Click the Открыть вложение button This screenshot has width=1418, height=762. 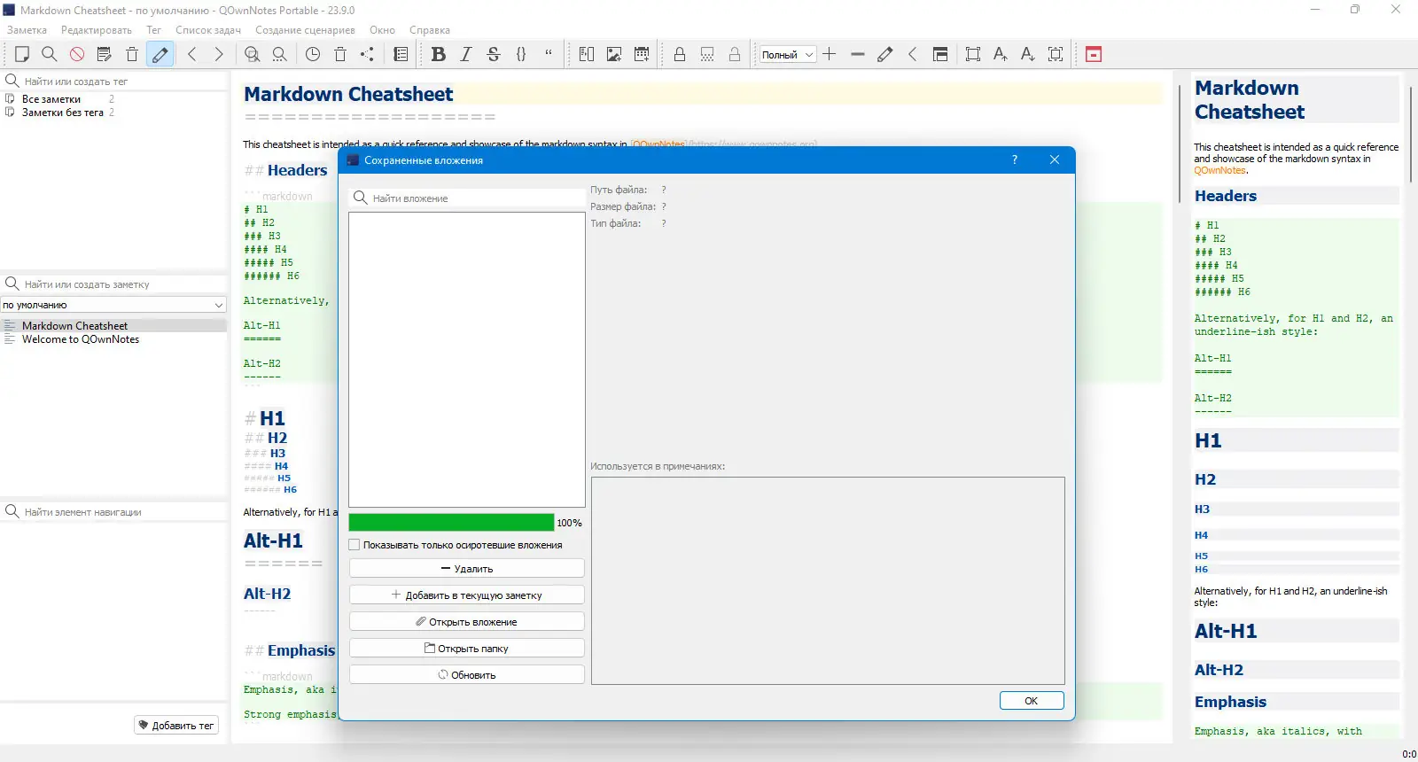pos(467,622)
